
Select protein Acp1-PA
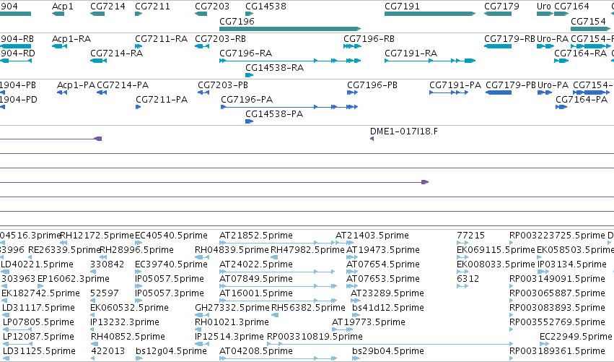76,85
